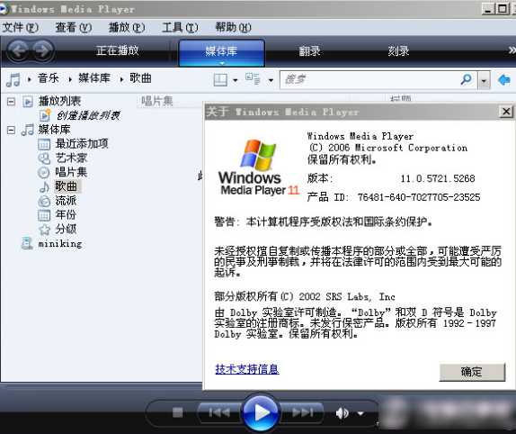Image resolution: width=516 pixels, height=434 pixels.
Task: Go back using the back arrow
Action: point(18,51)
